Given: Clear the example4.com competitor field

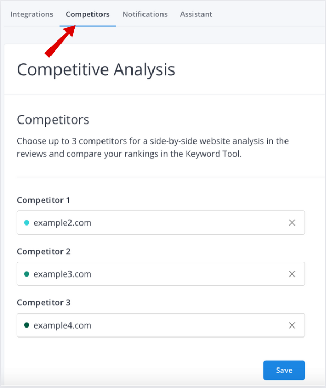Looking at the screenshot, I should [292, 325].
